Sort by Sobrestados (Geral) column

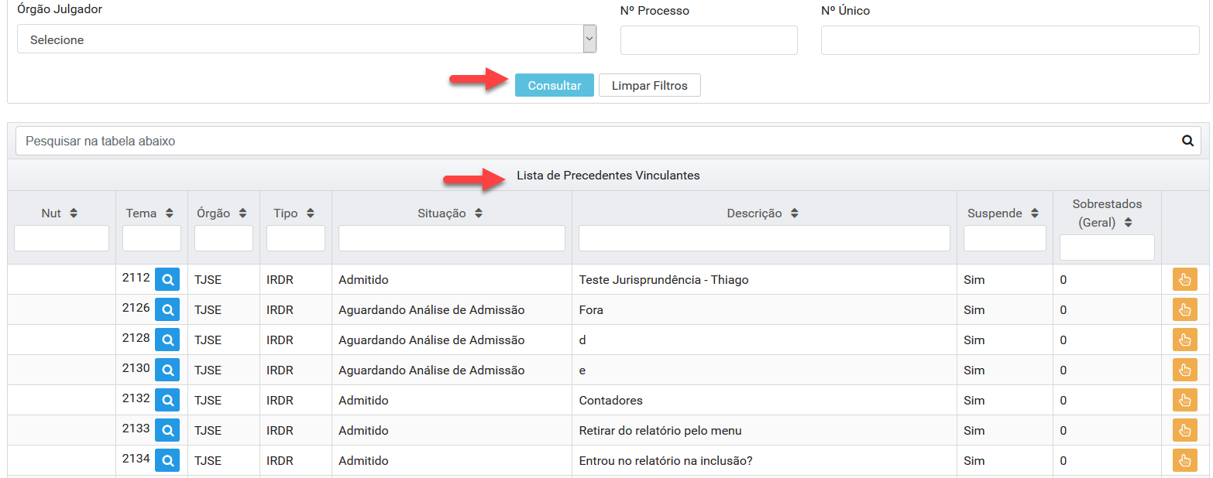[1128, 223]
